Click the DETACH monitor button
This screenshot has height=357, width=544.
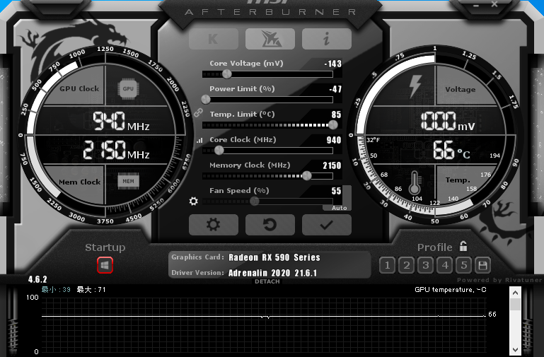click(x=267, y=281)
